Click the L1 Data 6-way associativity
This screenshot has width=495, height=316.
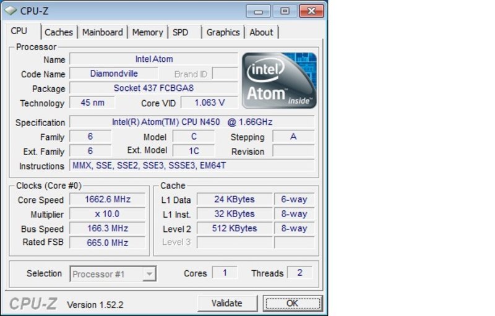click(295, 199)
